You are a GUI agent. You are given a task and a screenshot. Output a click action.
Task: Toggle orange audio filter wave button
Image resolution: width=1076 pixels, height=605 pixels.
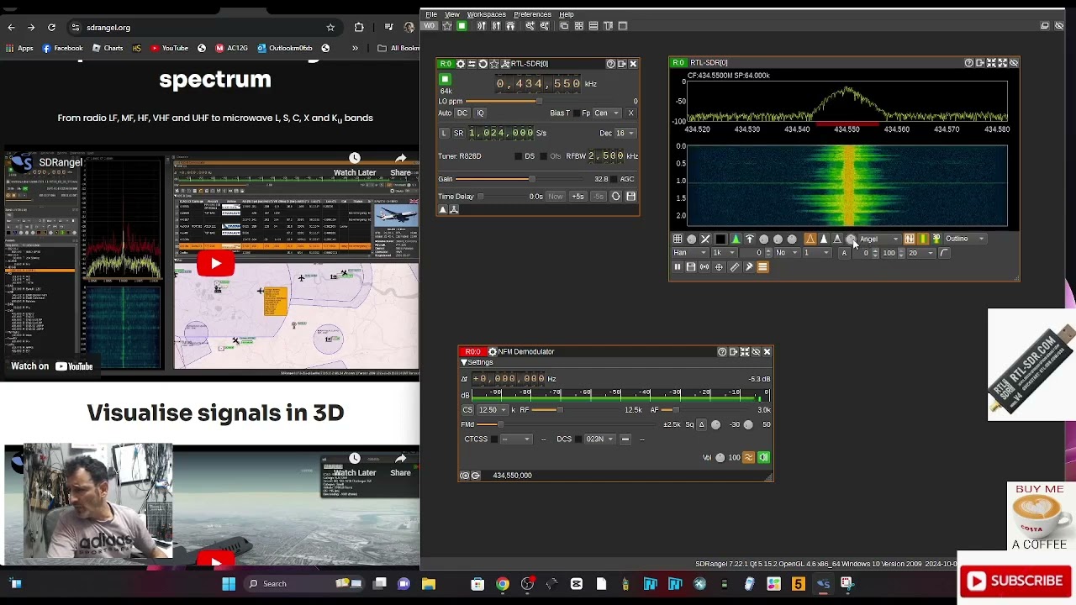[748, 458]
